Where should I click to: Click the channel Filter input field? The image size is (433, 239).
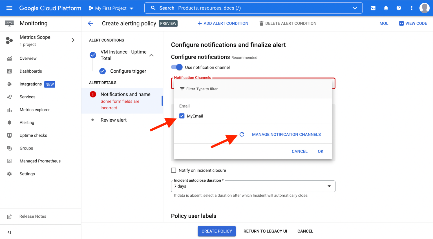pyautogui.click(x=253, y=89)
